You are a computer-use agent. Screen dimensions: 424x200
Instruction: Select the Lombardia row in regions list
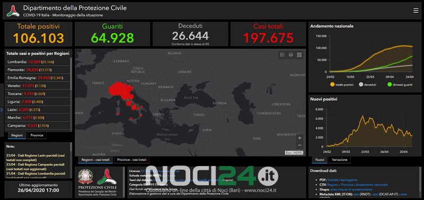coord(38,62)
